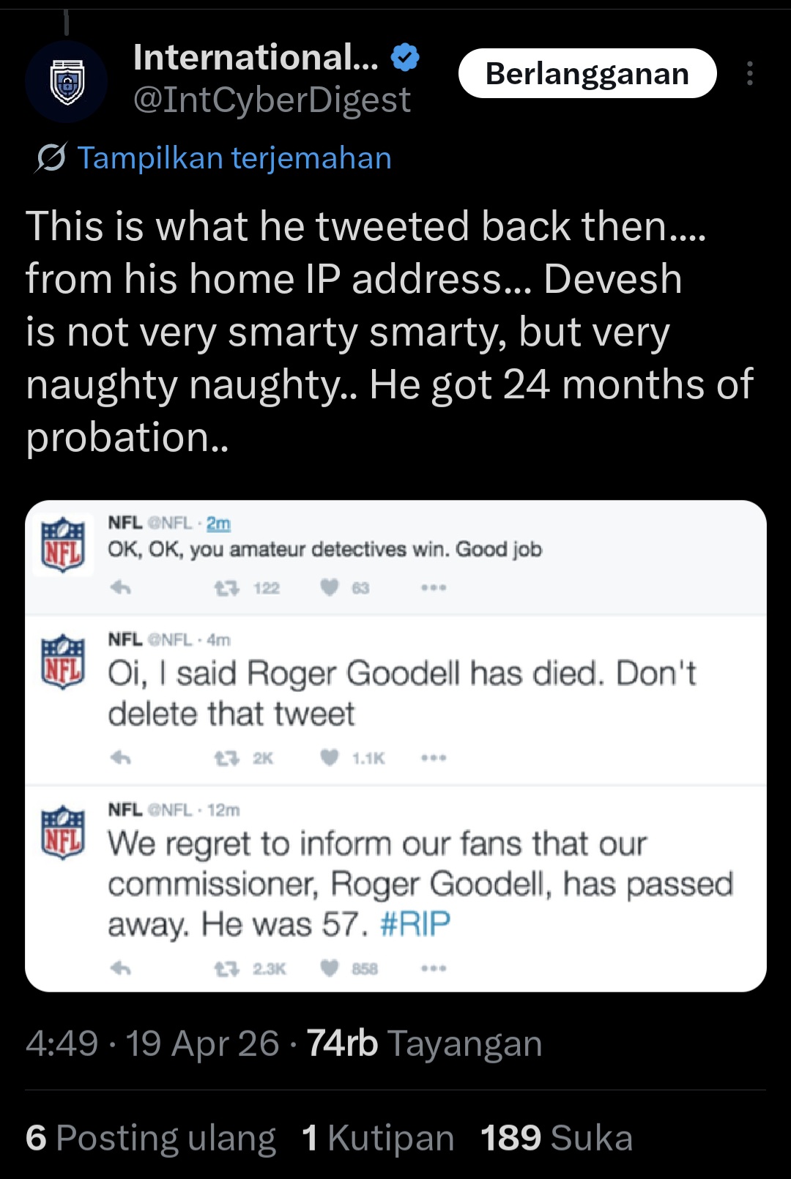The height and width of the screenshot is (1179, 791).
Task: Open the IntCyberDigest profile avatar
Action: 67,82
